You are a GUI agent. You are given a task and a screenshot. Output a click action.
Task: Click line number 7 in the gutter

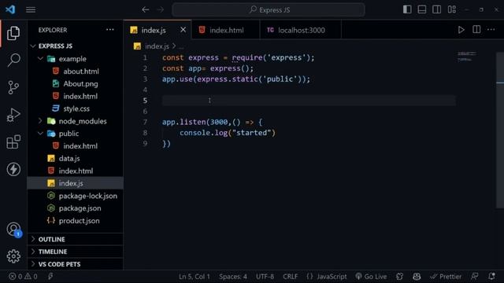tap(145, 122)
